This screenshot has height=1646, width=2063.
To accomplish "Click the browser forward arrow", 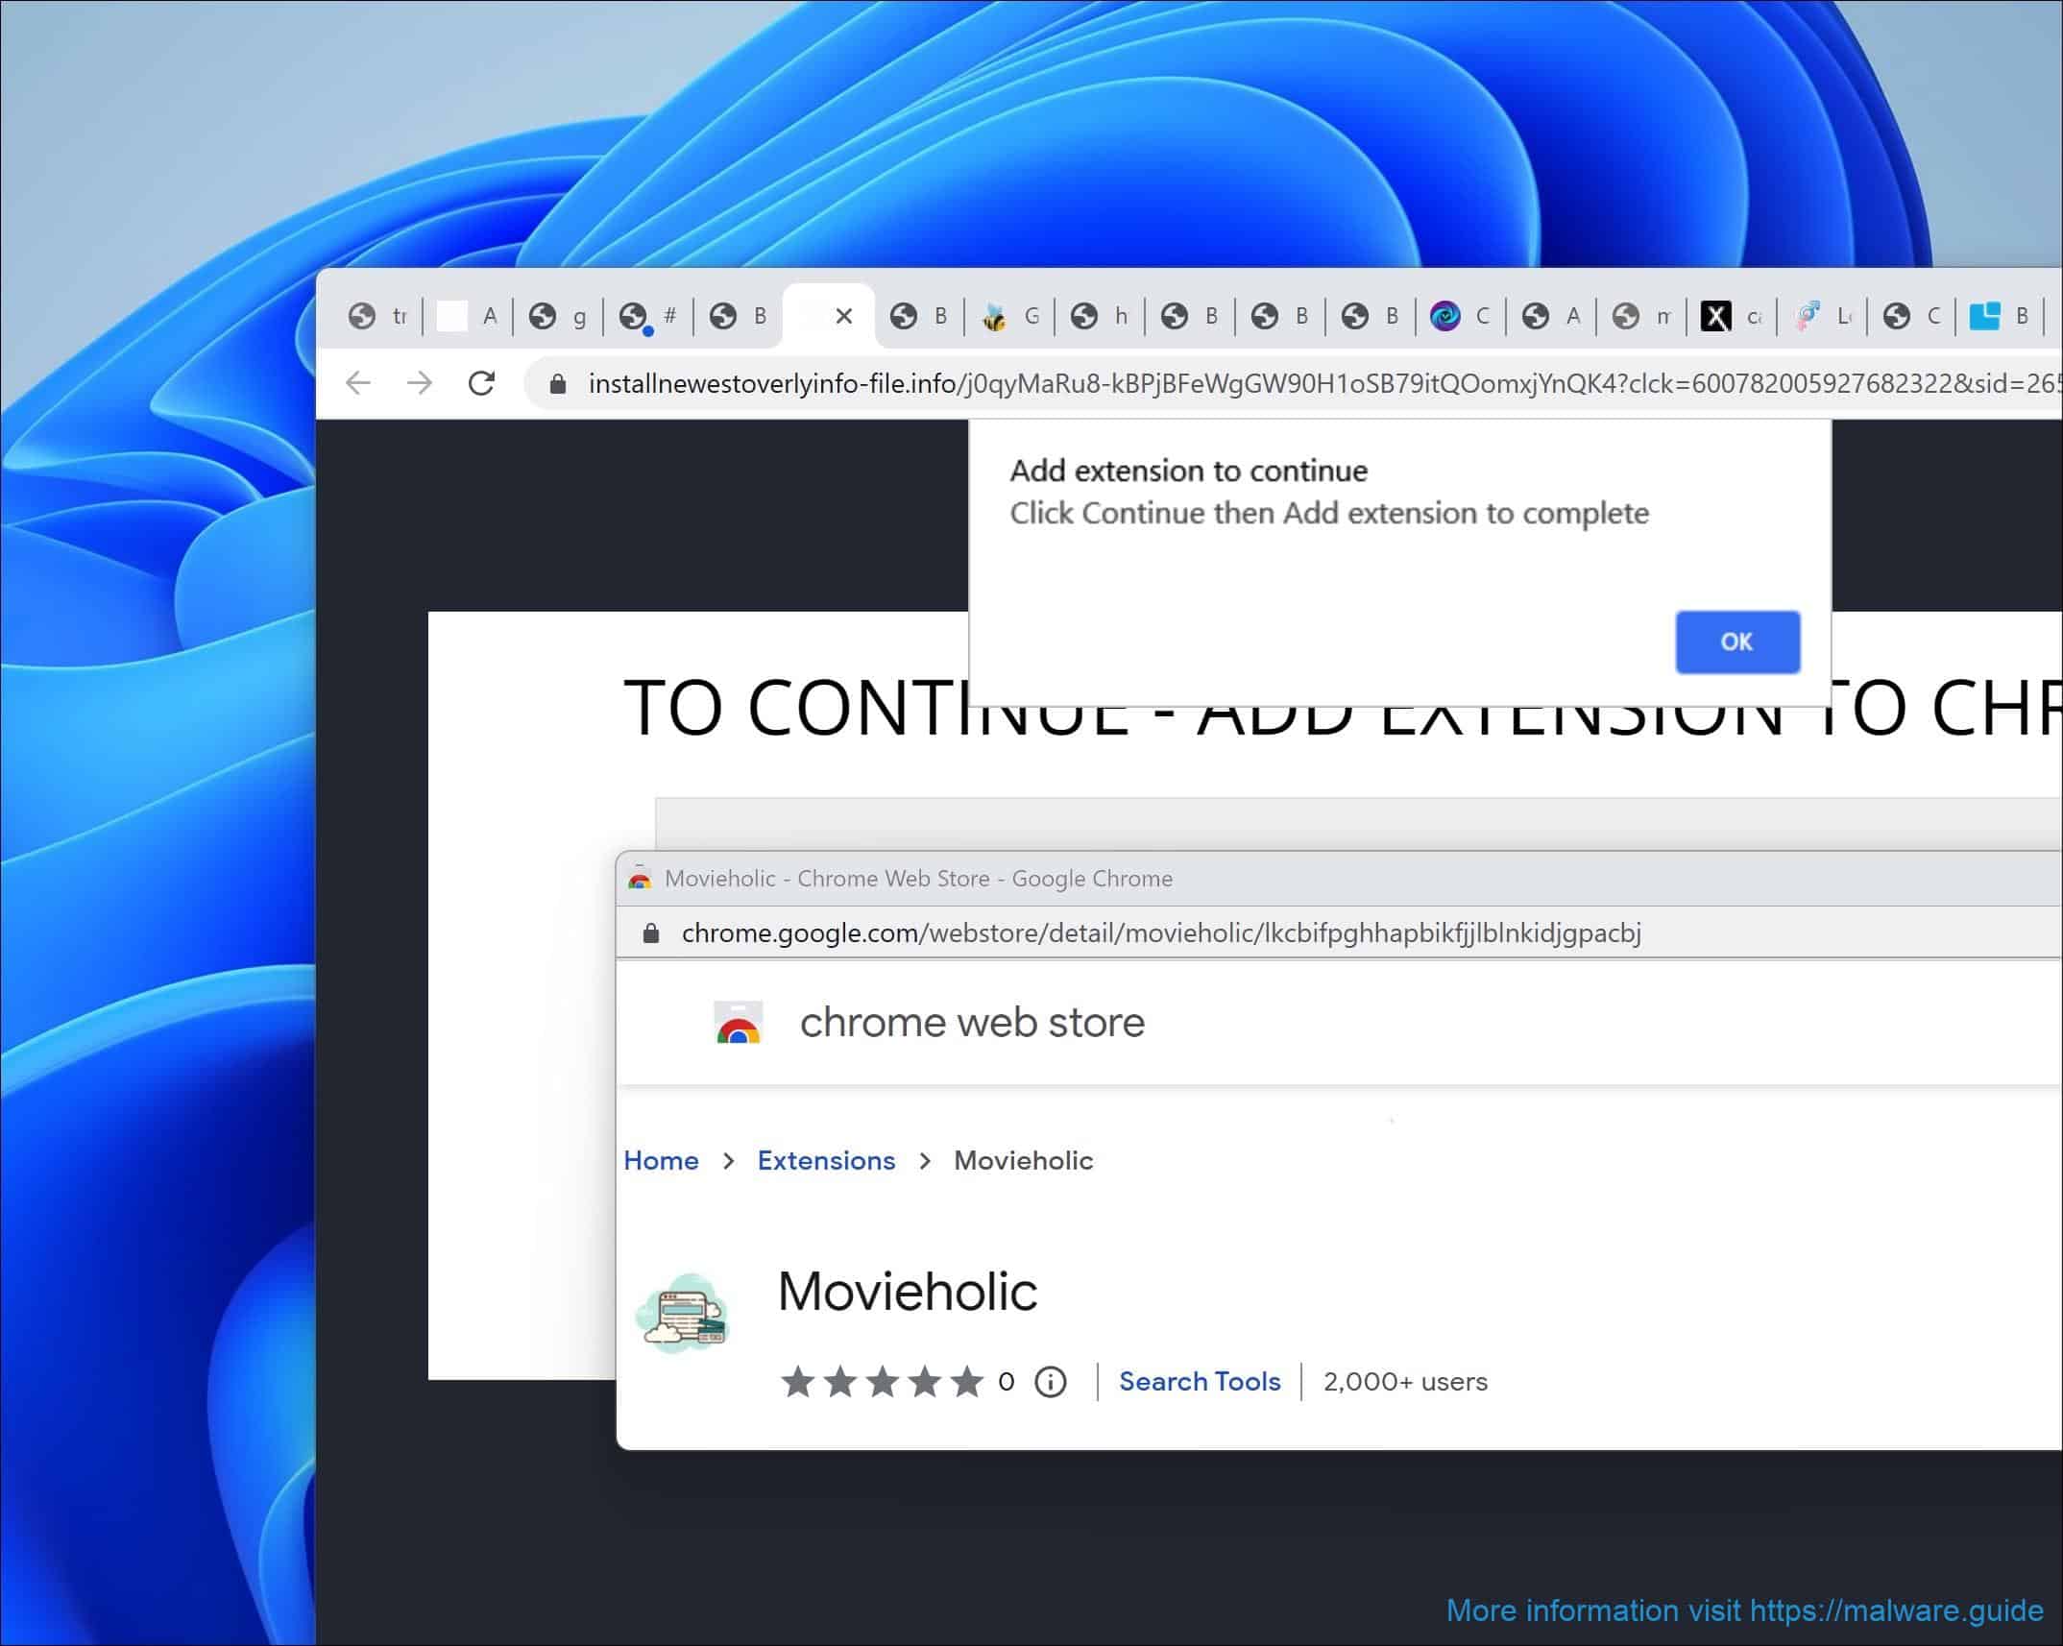I will [x=420, y=383].
